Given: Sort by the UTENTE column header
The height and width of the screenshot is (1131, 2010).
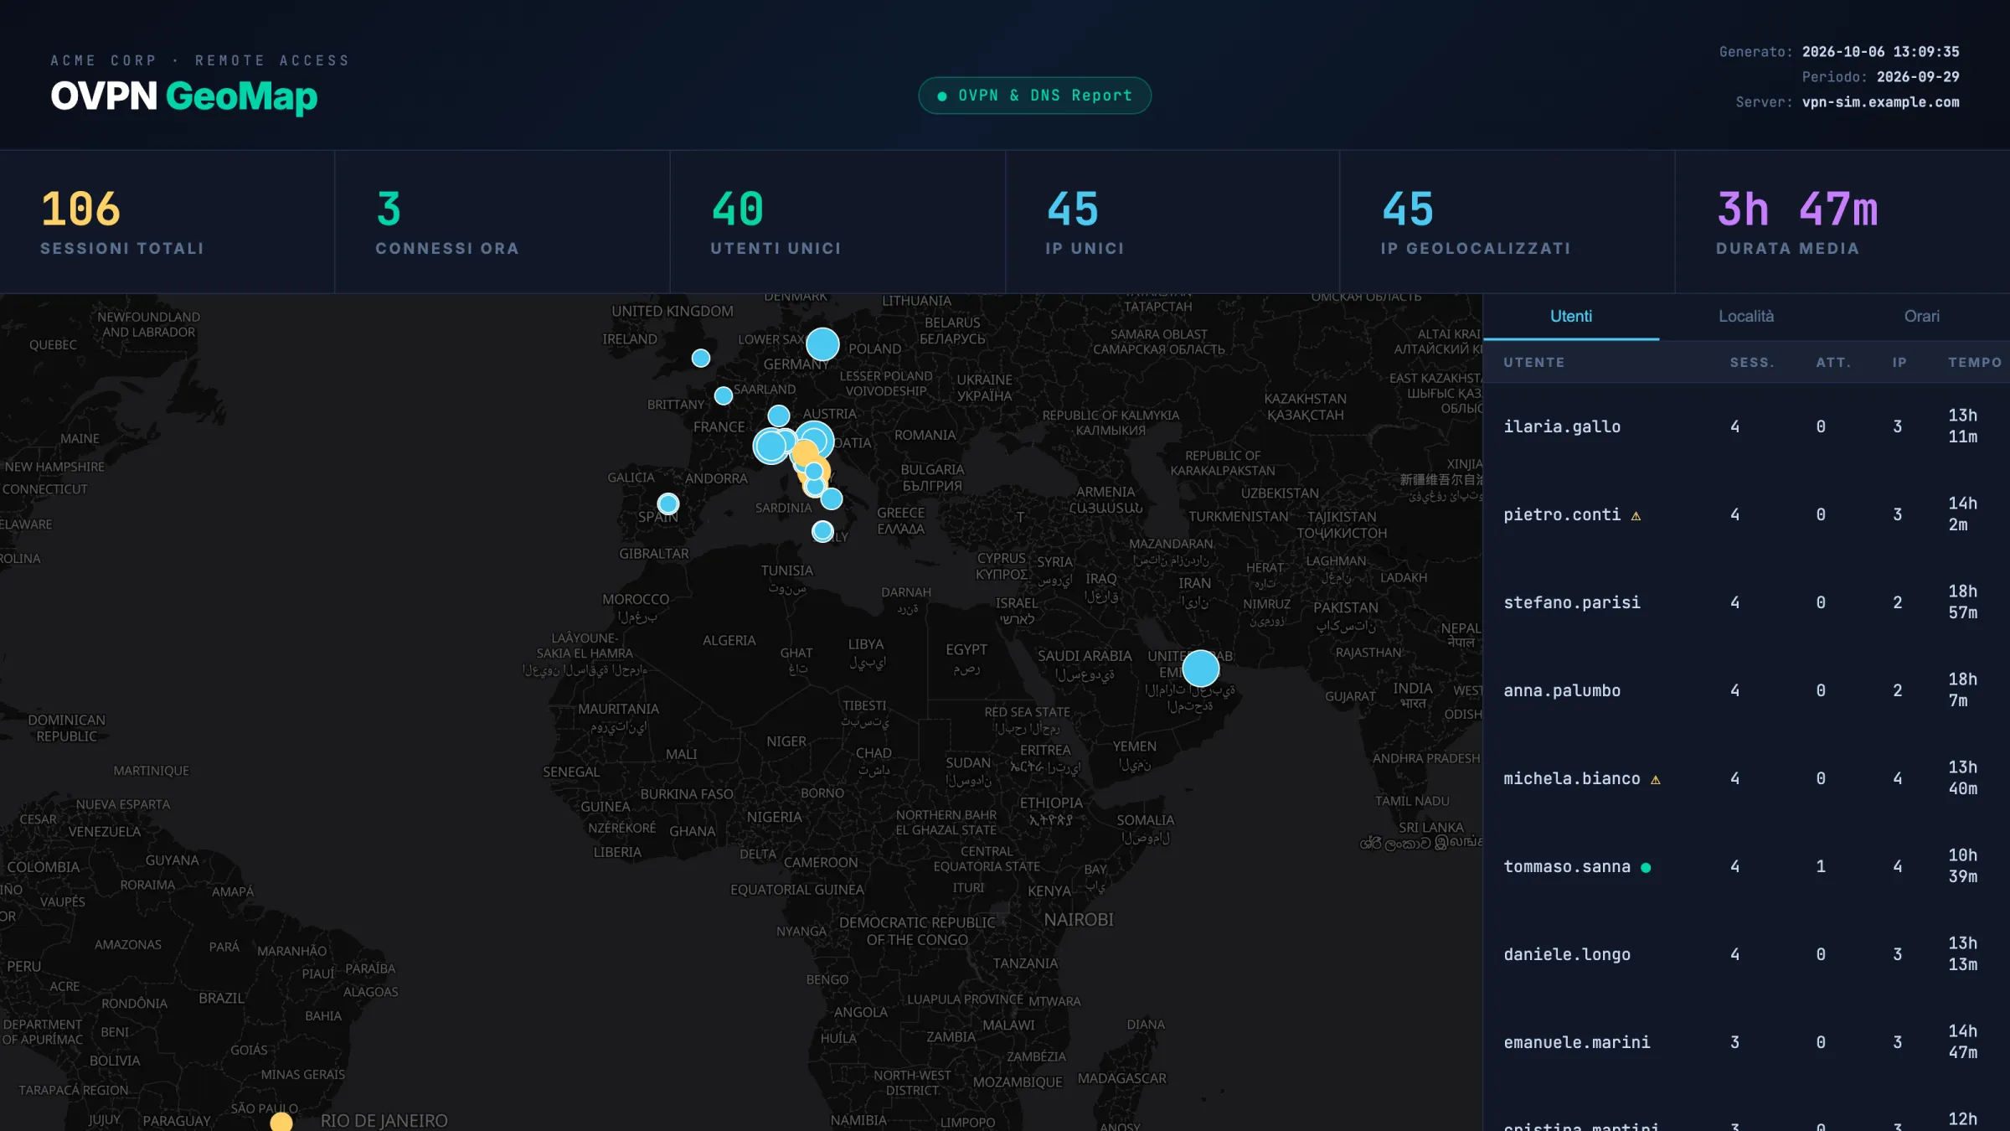Looking at the screenshot, I should pos(1533,363).
